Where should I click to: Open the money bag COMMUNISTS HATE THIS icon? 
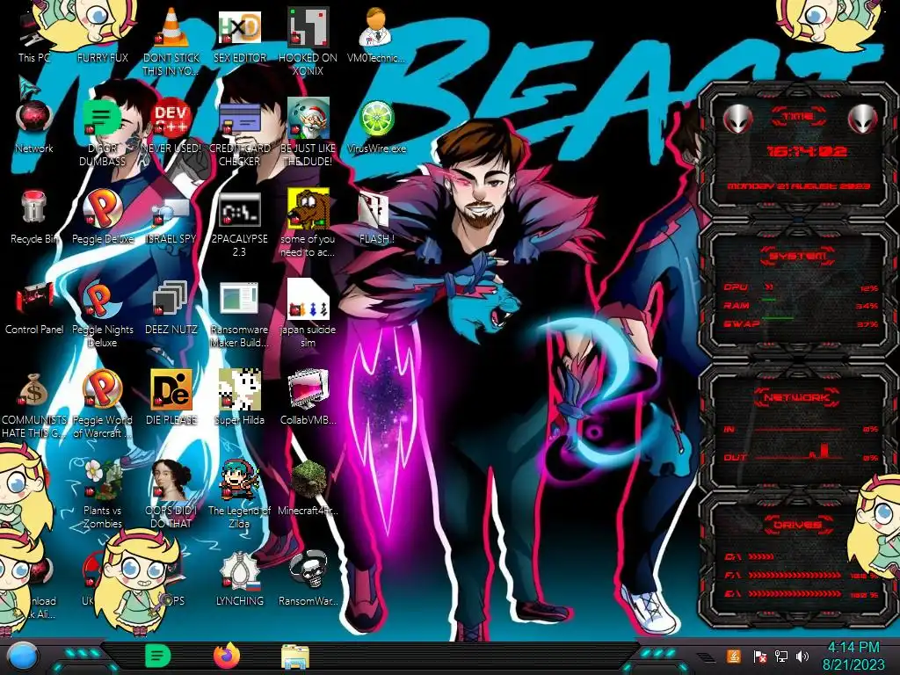tap(34, 404)
